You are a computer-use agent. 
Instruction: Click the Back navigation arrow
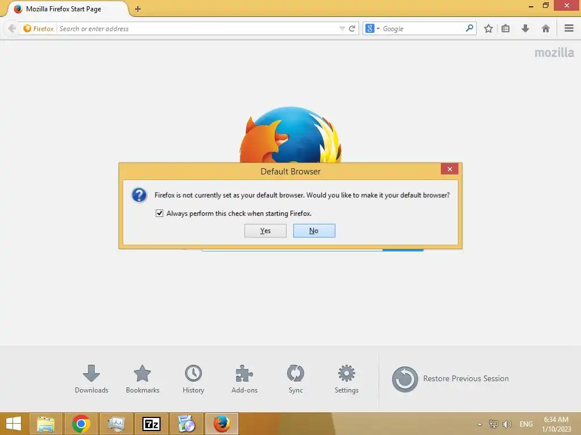(12, 28)
